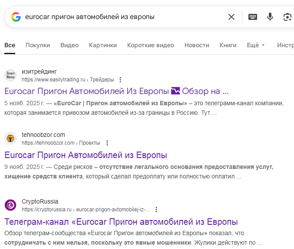
Task: Expand the Ещё dropdown menu
Action: [255, 45]
